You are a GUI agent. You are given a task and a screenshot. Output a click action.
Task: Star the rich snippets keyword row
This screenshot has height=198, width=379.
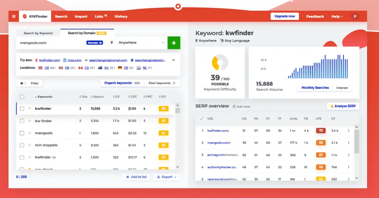coord(30,145)
